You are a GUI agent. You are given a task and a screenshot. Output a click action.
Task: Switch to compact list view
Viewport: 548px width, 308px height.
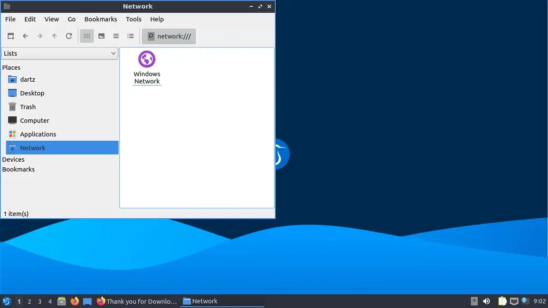pos(116,36)
